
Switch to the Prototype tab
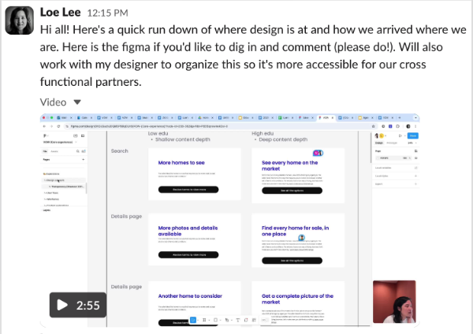(x=392, y=143)
